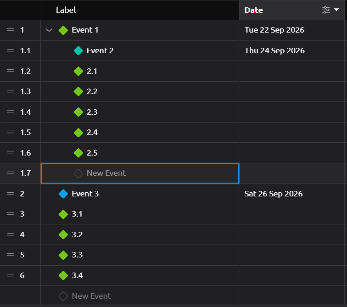Click the diamond icon beside 3.1

click(63, 214)
